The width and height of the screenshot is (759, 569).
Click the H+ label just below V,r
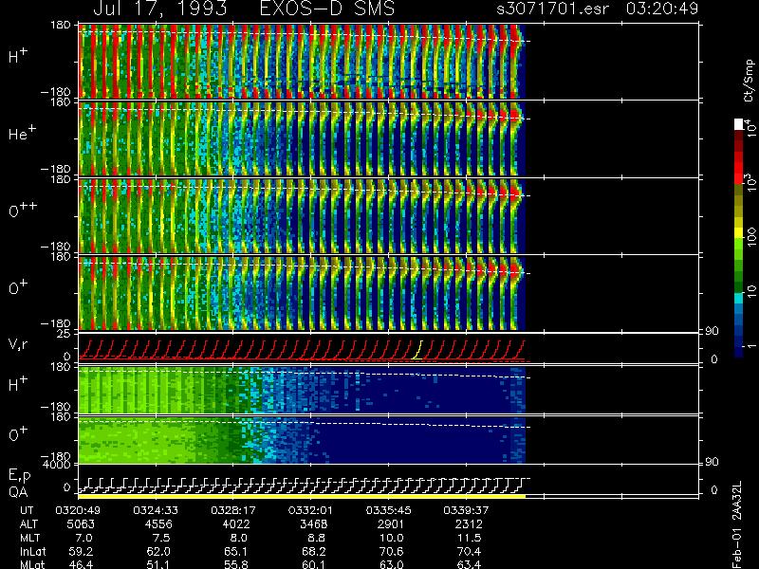[x=18, y=384]
